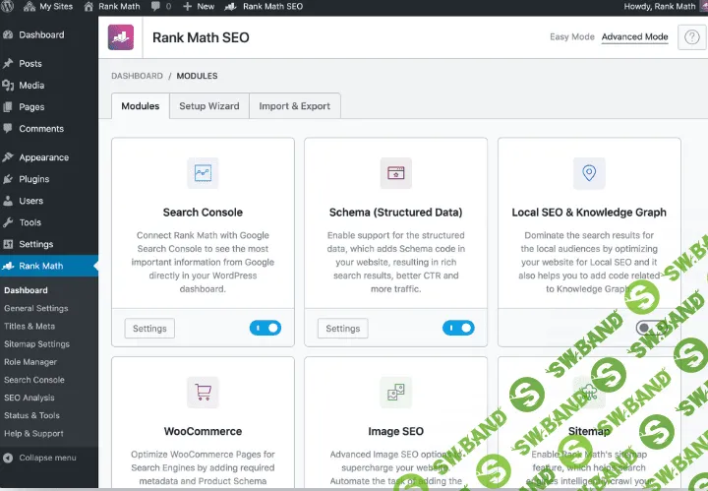Viewport: 708px width, 491px height.
Task: Open Rank Math SEO admin bar menu
Action: tap(264, 6)
